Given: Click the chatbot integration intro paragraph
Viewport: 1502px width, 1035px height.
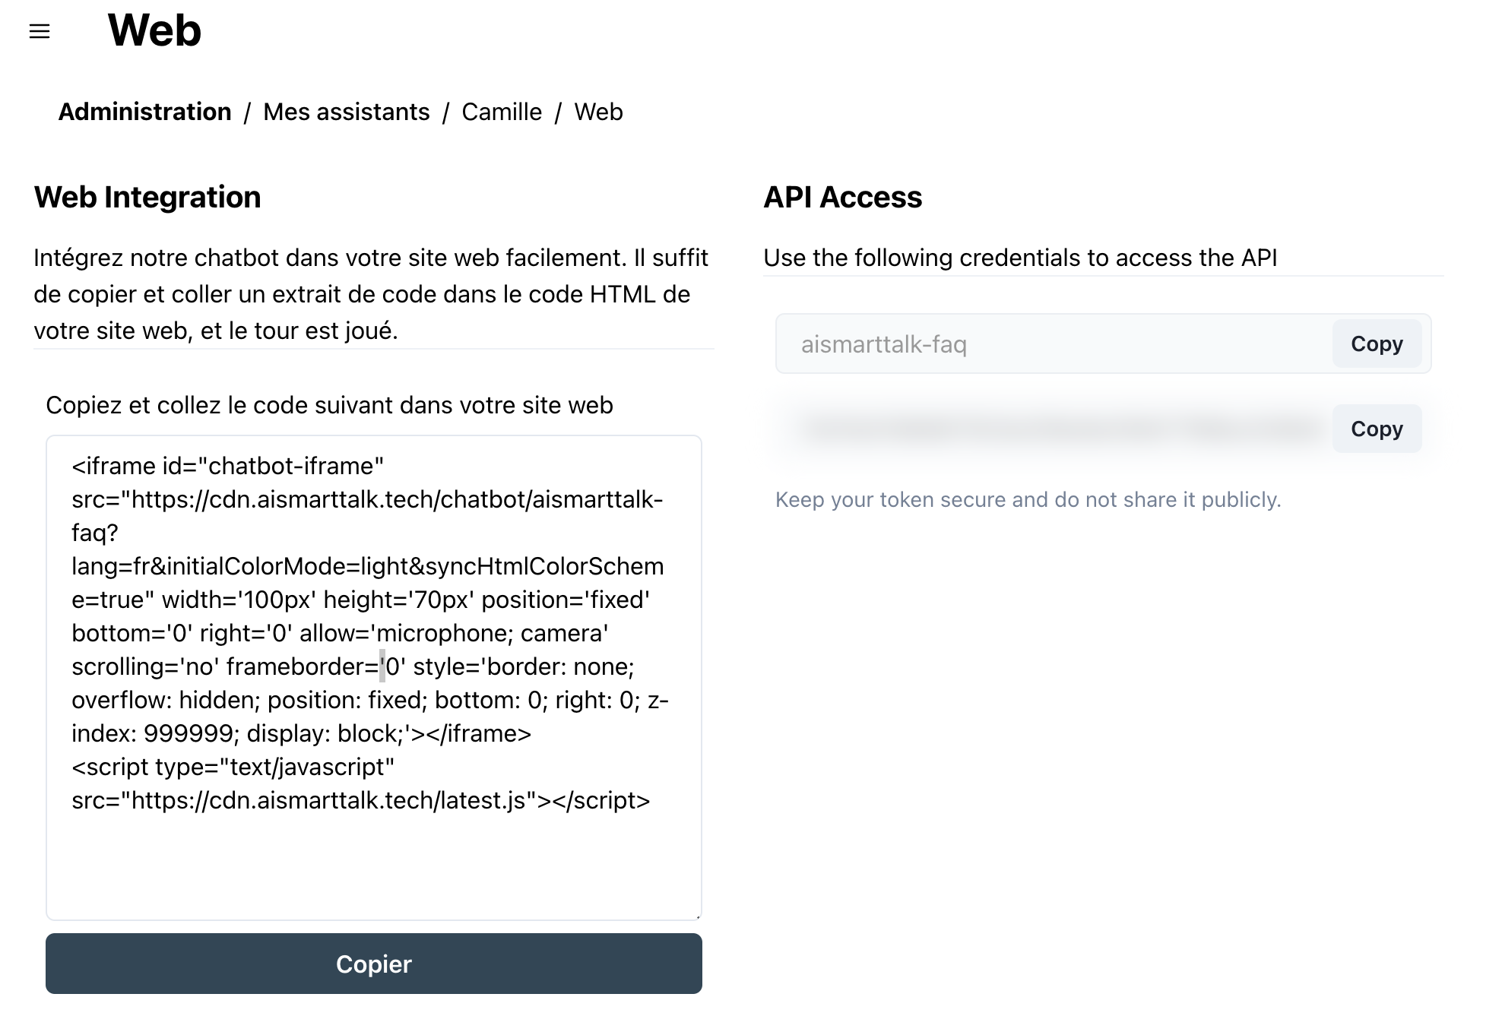Looking at the screenshot, I should click(371, 294).
